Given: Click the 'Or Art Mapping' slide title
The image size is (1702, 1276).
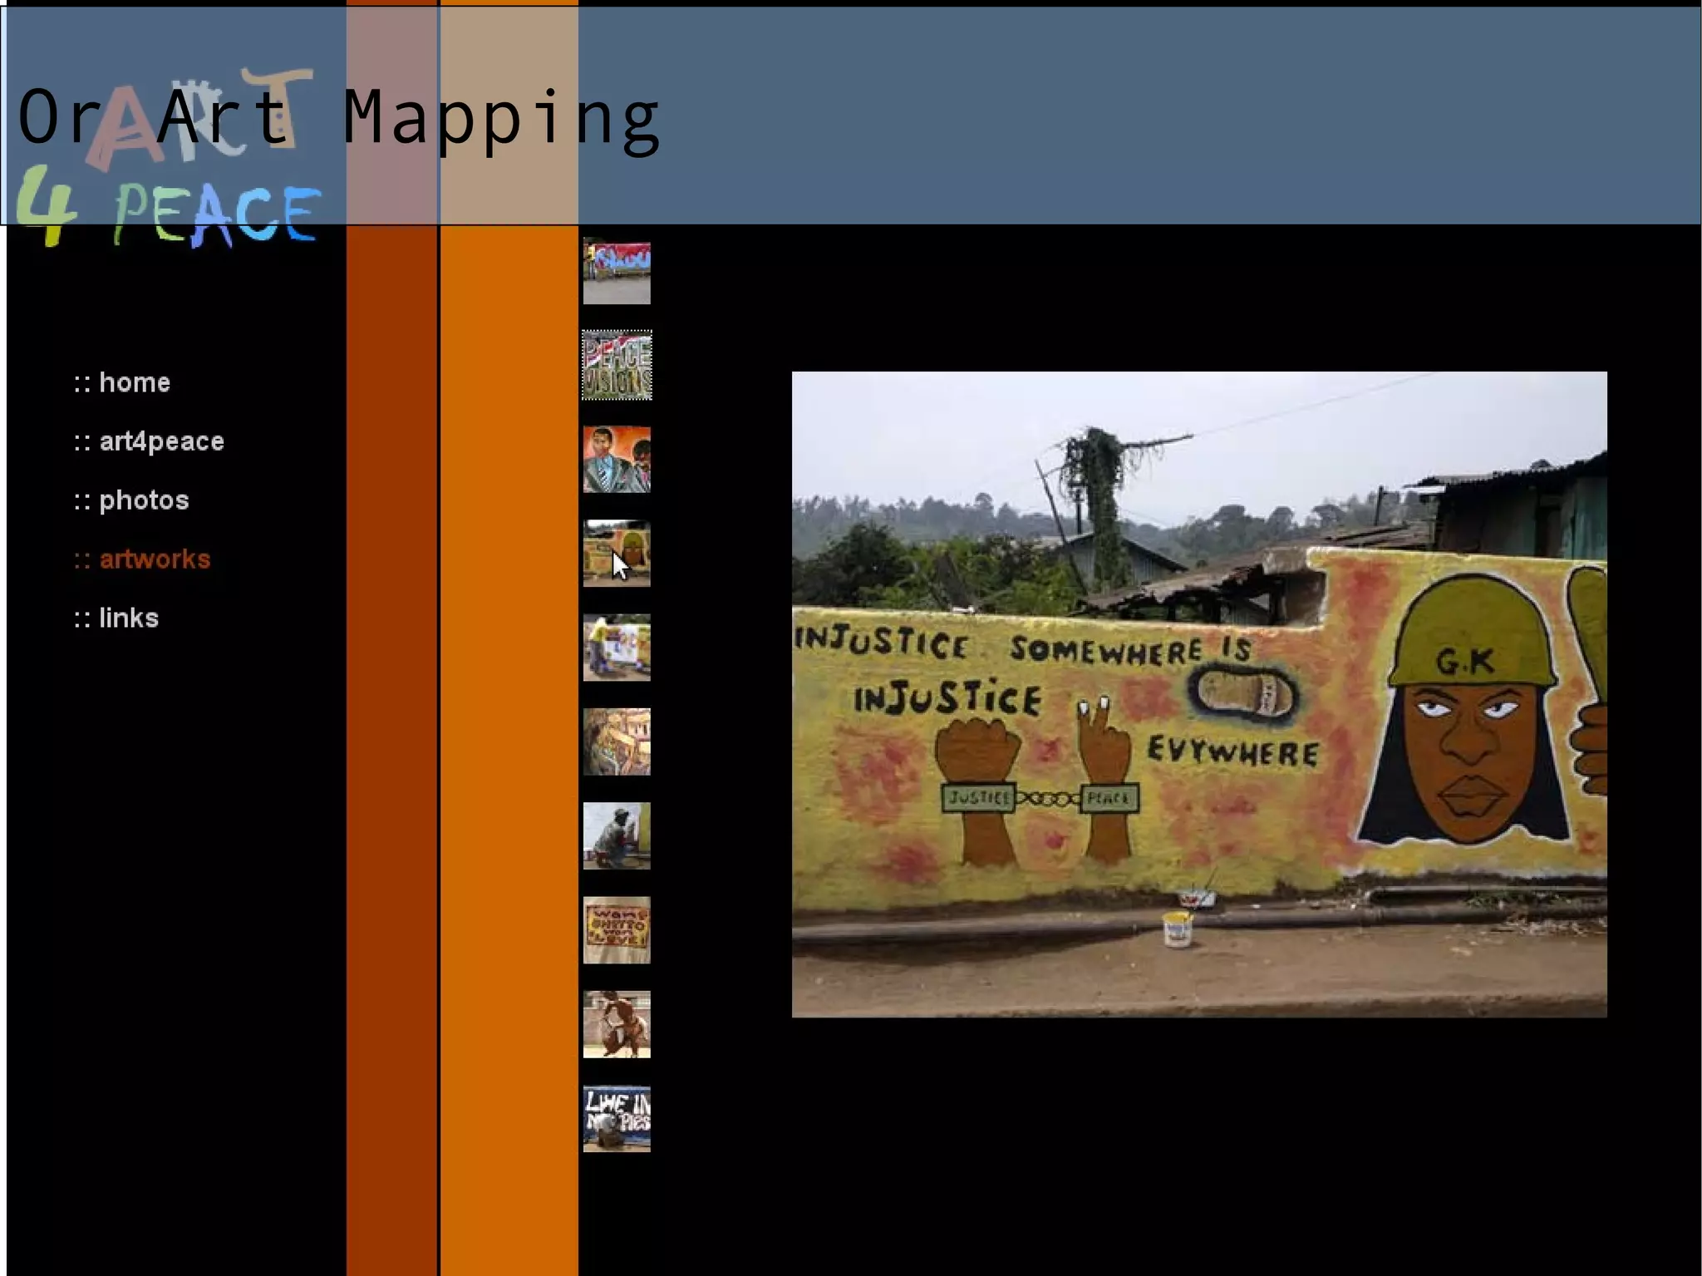Looking at the screenshot, I should point(339,119).
